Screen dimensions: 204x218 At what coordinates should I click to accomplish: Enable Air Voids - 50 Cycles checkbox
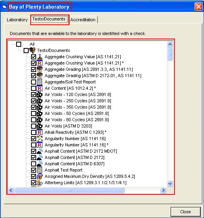[x=33, y=113]
